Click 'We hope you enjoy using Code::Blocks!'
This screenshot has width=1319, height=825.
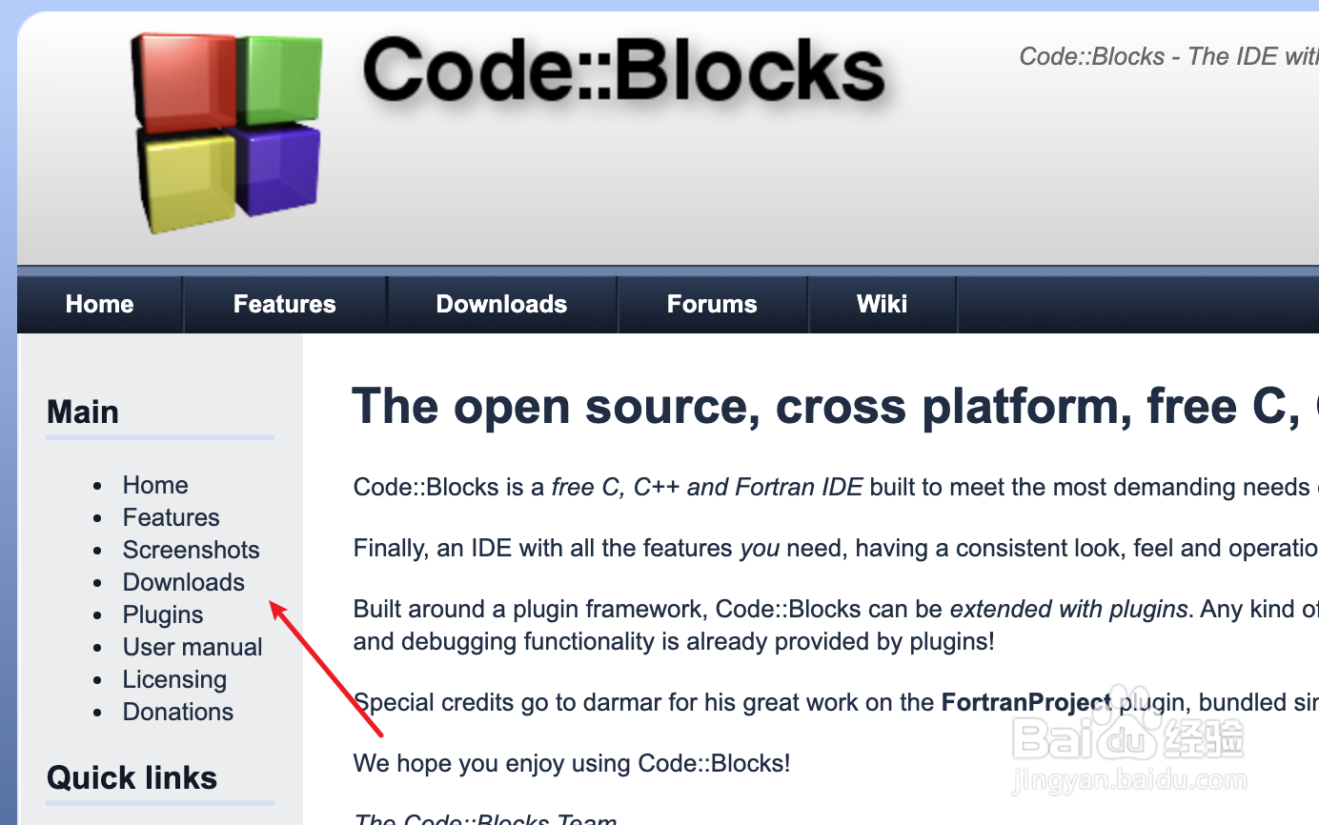coord(572,763)
